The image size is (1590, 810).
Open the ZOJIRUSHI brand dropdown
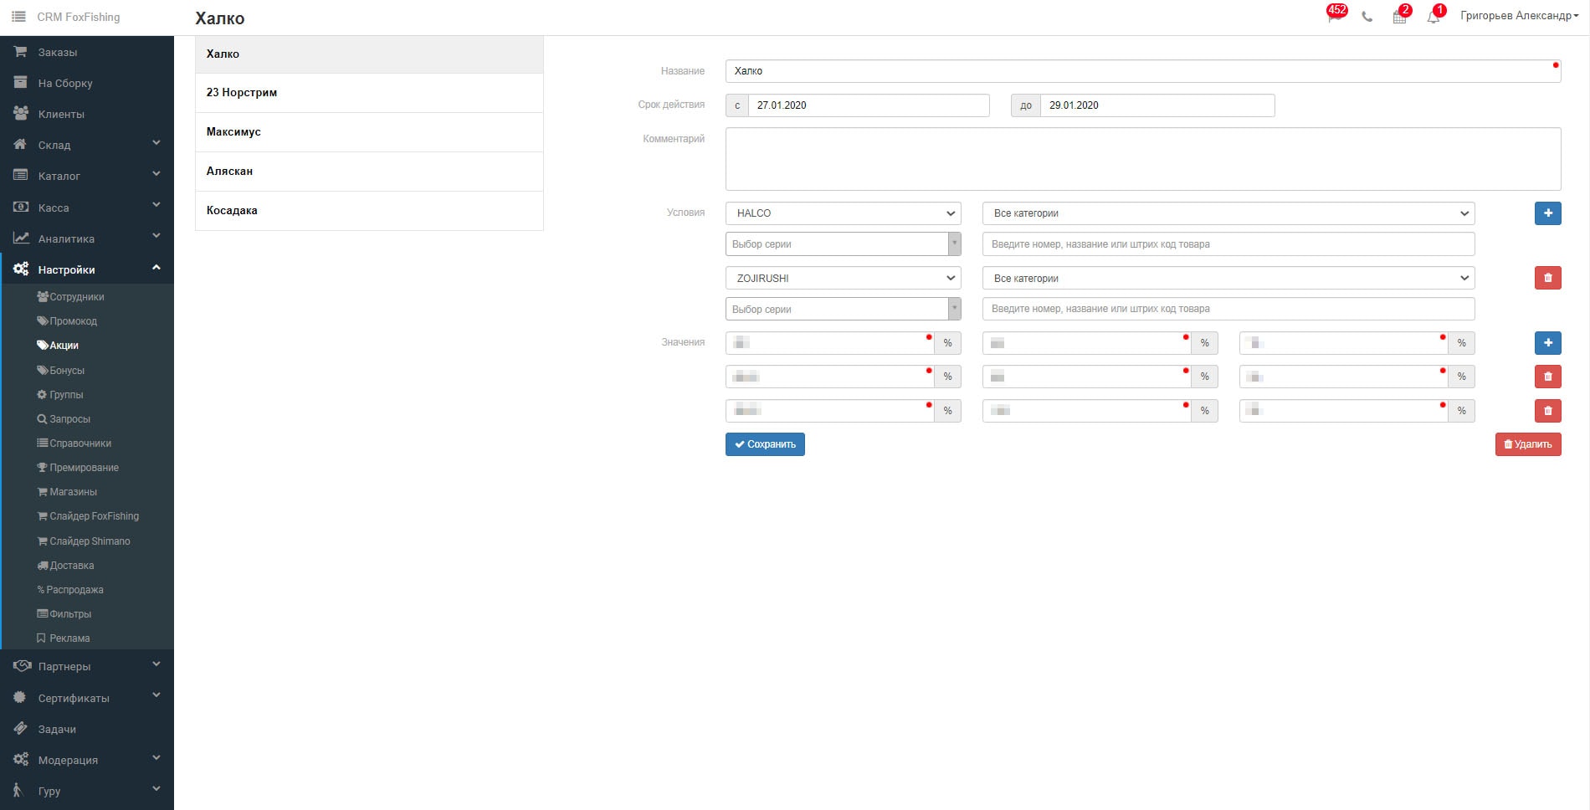(843, 278)
